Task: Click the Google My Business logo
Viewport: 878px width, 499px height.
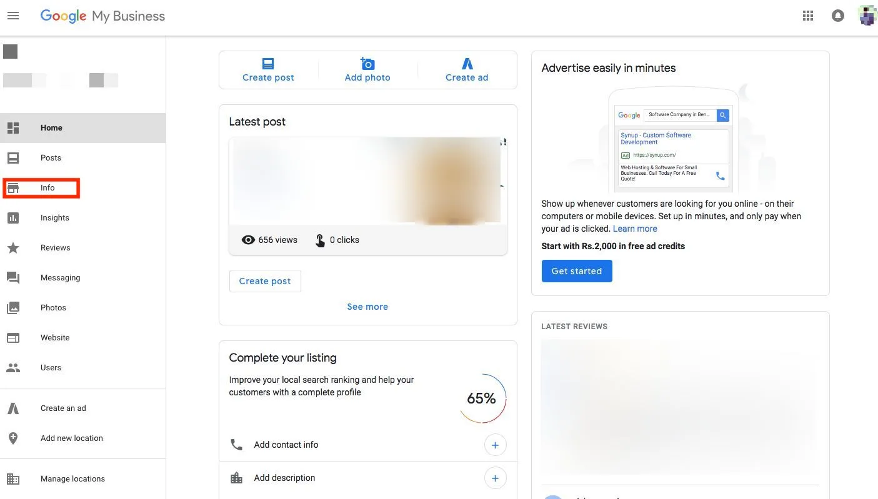Action: coord(102,16)
